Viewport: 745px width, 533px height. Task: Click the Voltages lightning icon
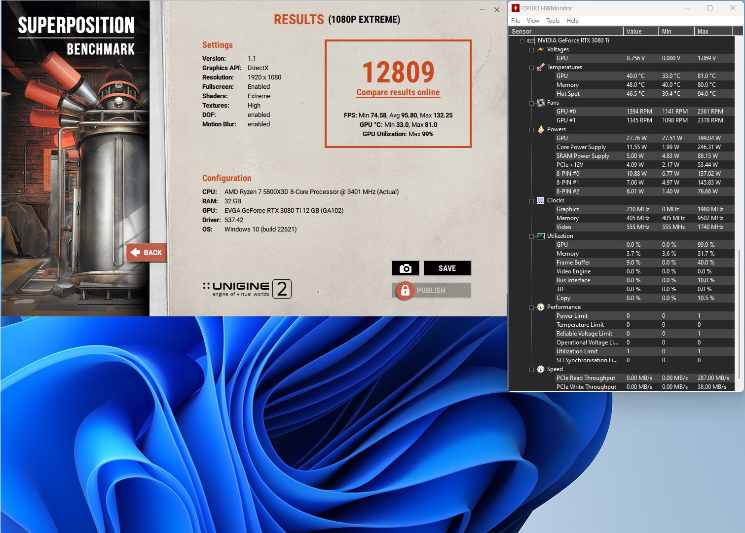click(x=541, y=49)
